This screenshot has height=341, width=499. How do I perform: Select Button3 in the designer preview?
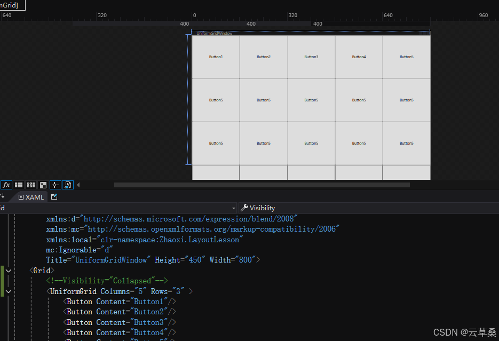point(311,57)
